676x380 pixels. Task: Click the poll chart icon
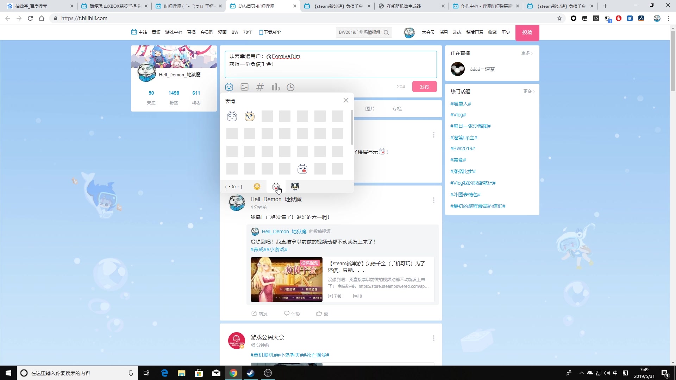point(276,87)
